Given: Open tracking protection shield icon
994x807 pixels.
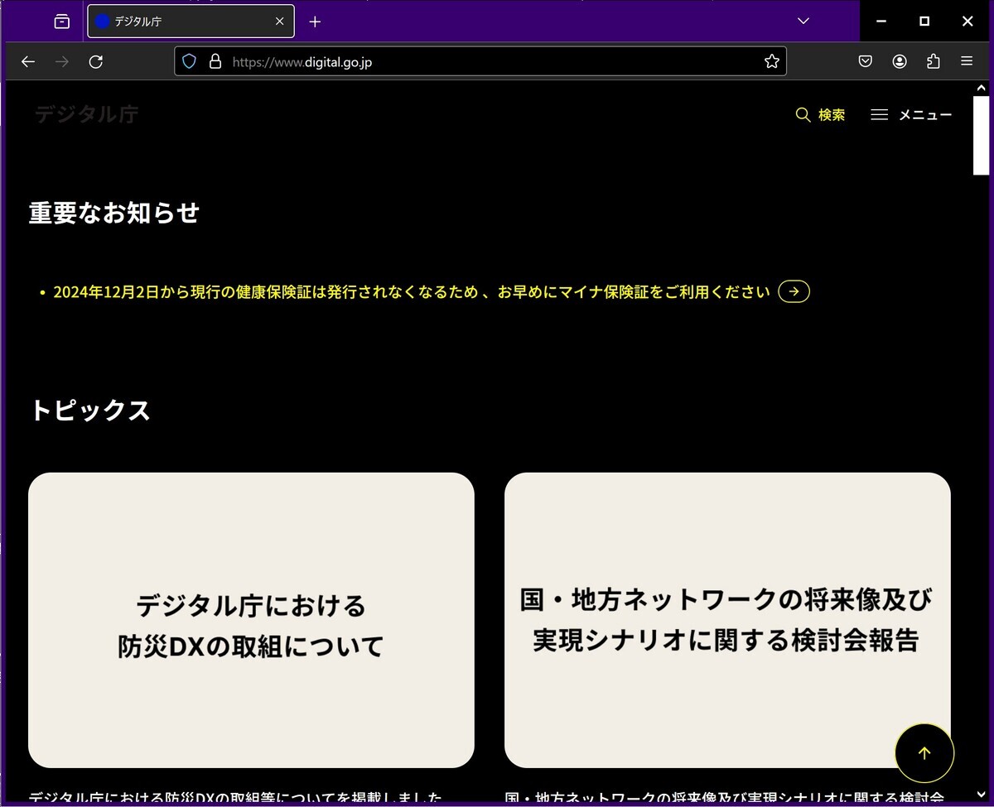Looking at the screenshot, I should (190, 61).
